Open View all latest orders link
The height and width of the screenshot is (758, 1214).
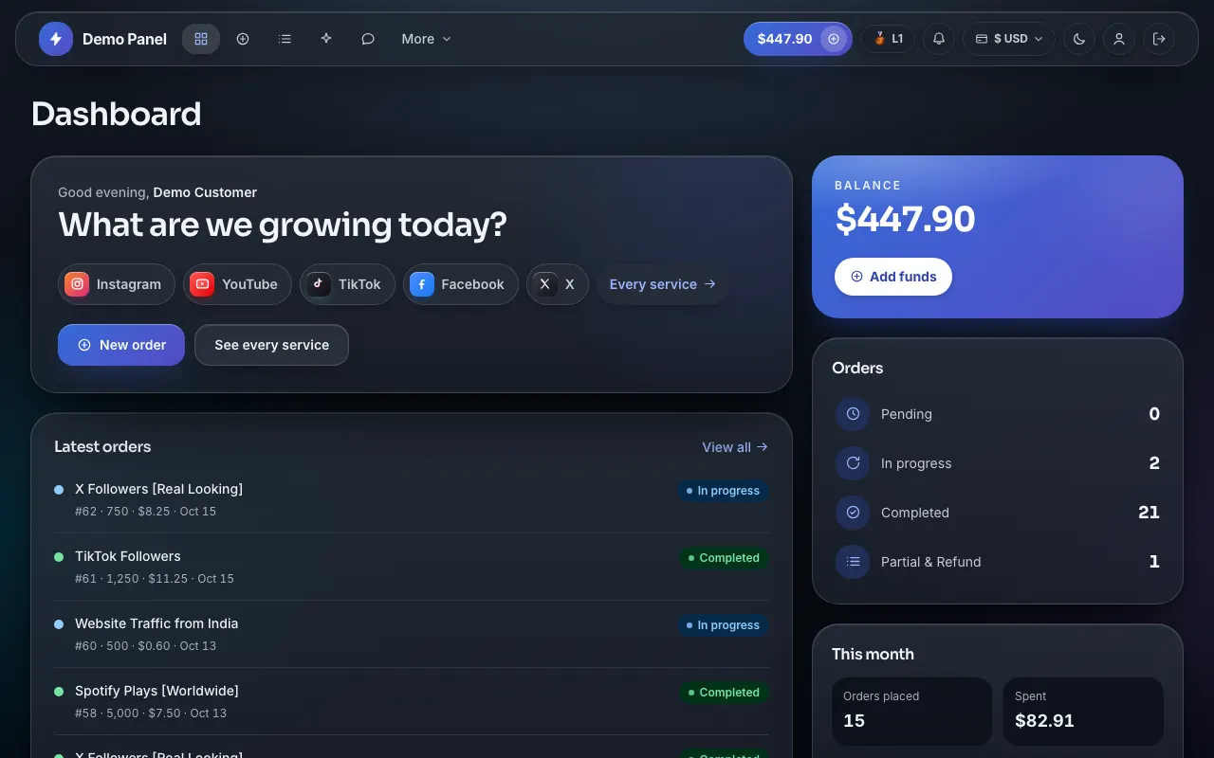735,447
